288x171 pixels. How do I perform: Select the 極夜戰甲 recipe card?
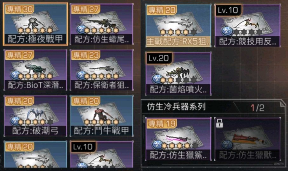pyautogui.click(x=35, y=24)
